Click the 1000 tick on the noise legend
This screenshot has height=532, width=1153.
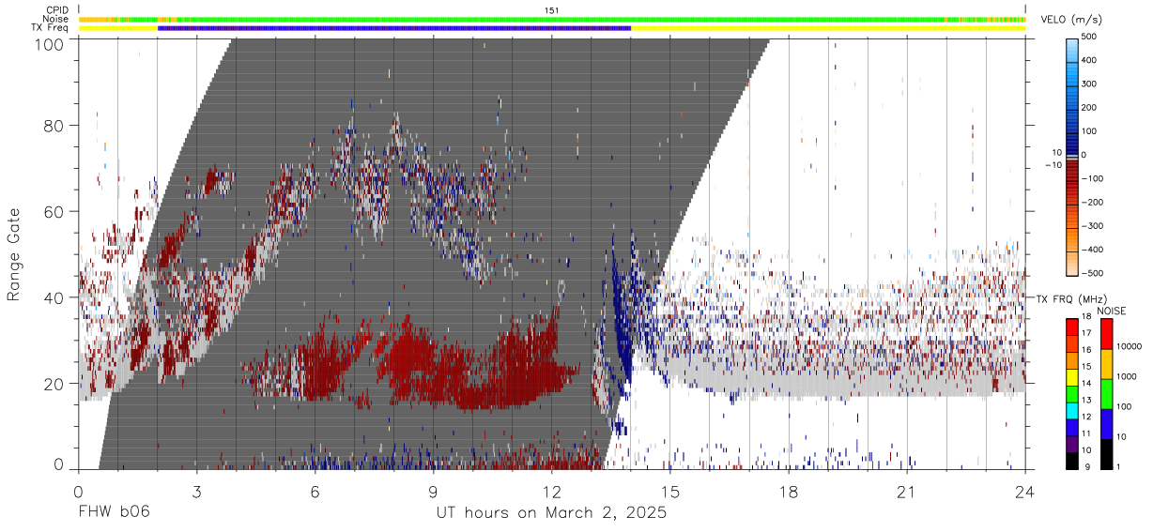[1125, 376]
